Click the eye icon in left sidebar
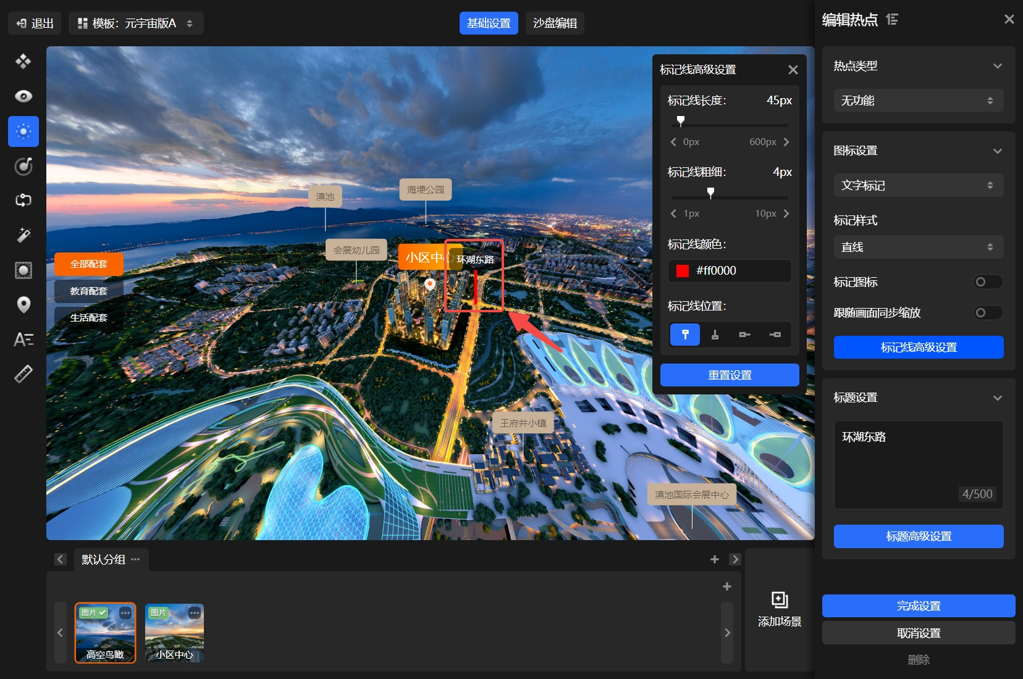Image resolution: width=1023 pixels, height=679 pixels. click(x=23, y=96)
